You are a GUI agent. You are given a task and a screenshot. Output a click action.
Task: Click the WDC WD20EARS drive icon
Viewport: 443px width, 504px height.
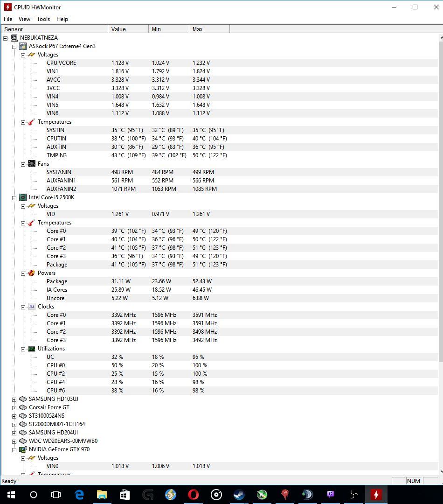point(23,441)
